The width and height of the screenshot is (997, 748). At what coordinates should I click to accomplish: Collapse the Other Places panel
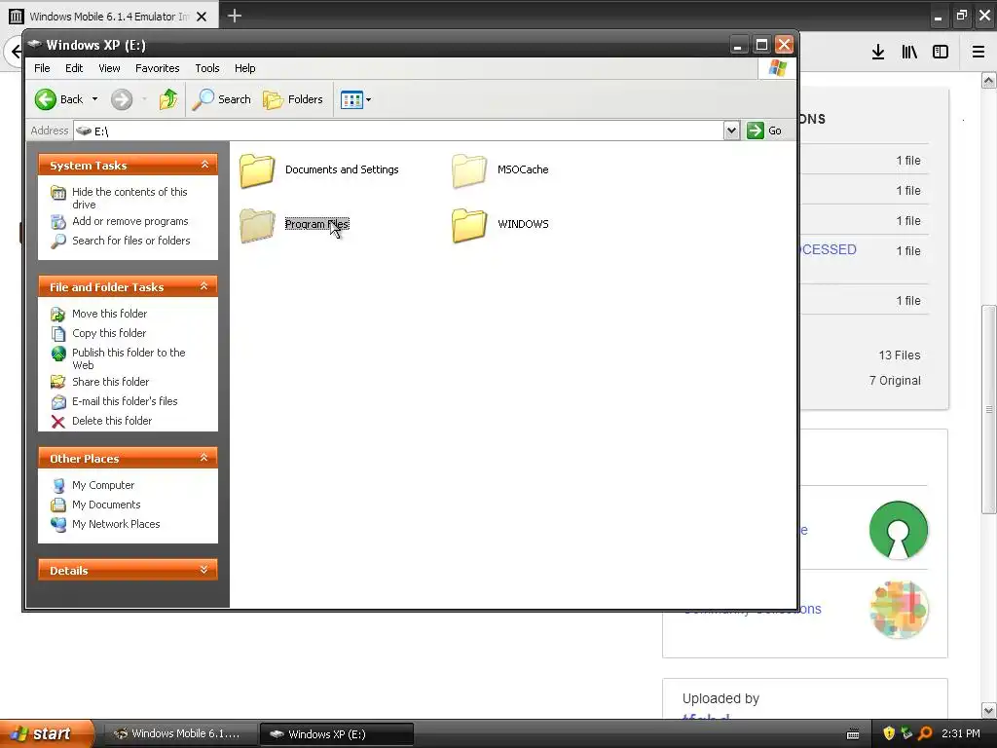(204, 458)
